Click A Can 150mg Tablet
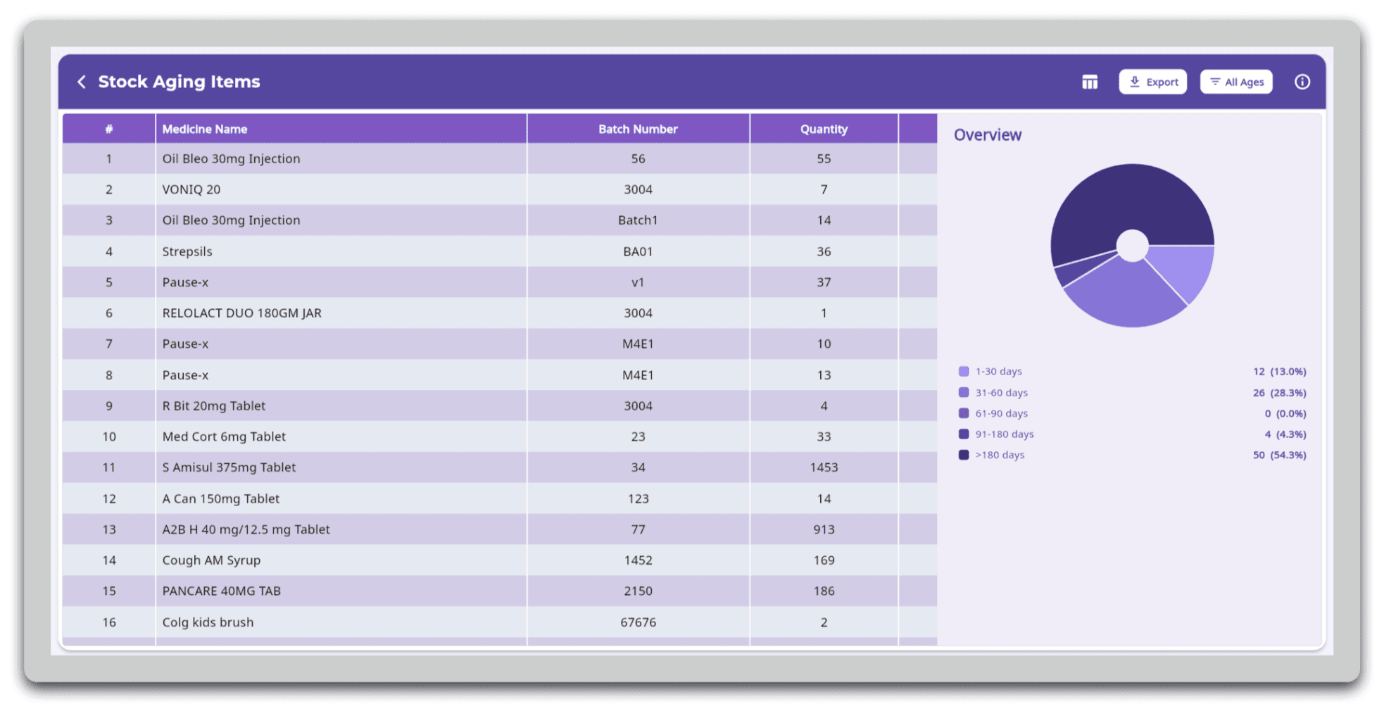Image resolution: width=1384 pixels, height=711 pixels. (x=220, y=498)
